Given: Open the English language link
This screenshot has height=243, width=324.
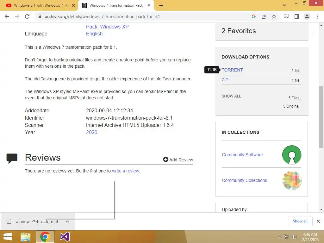Looking at the screenshot, I should point(94,34).
